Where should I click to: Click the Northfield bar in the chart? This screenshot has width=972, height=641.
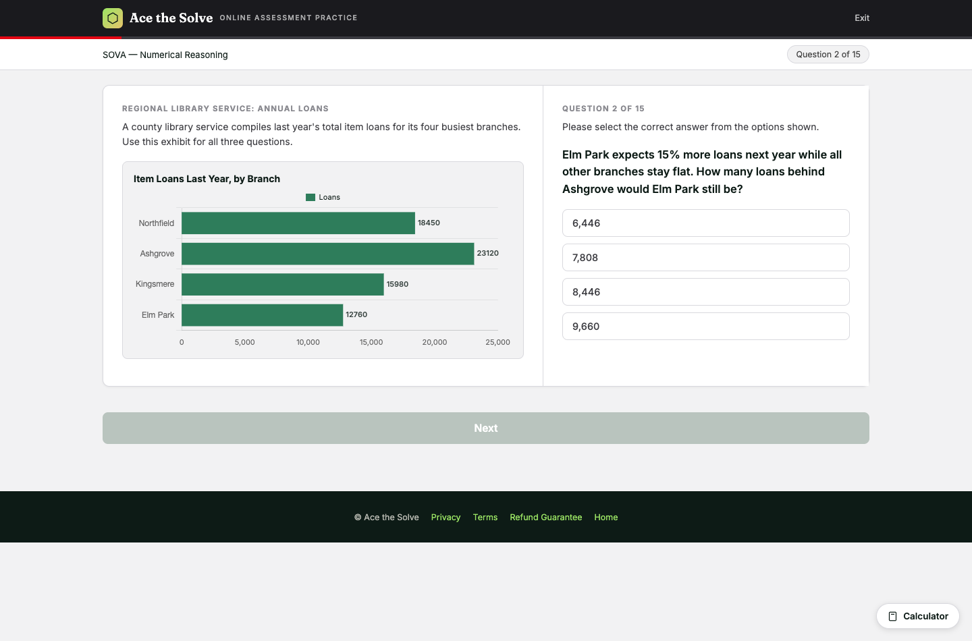coord(298,223)
